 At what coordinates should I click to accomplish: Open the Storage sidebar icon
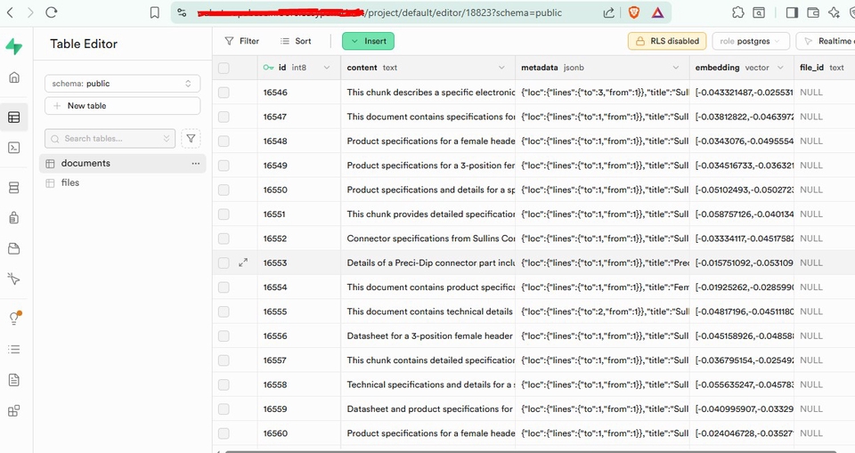(14, 248)
